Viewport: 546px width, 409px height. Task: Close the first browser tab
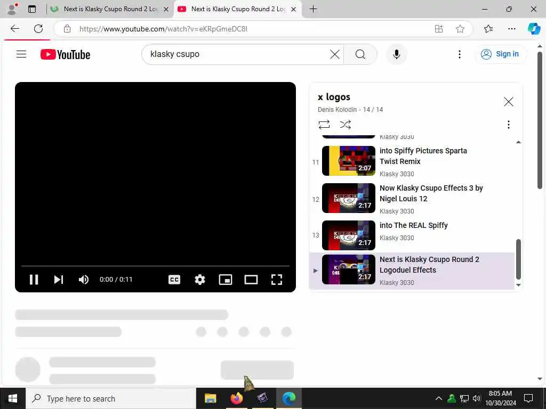click(x=166, y=10)
